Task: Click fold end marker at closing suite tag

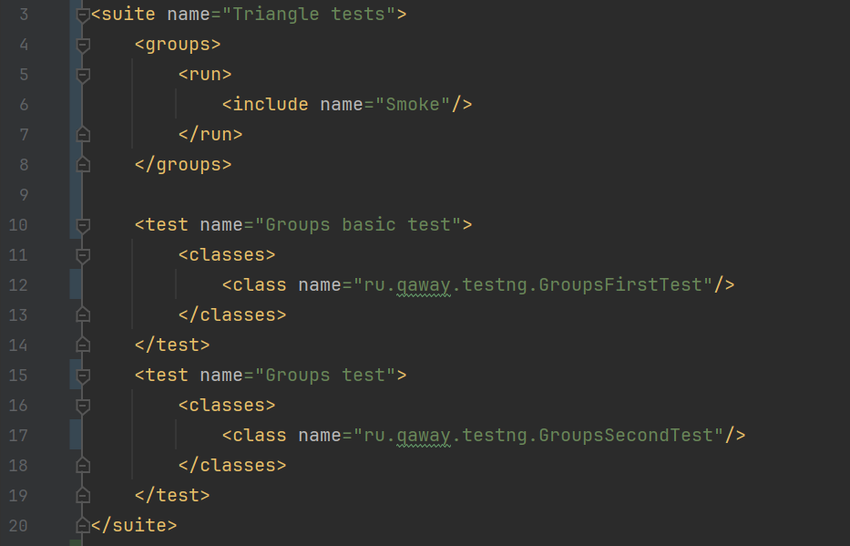Action: point(83,525)
